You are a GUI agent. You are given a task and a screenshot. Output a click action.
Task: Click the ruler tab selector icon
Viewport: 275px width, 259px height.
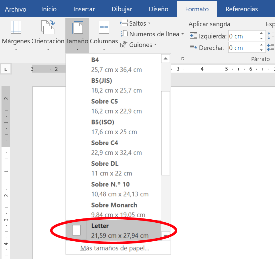[x=6, y=69]
